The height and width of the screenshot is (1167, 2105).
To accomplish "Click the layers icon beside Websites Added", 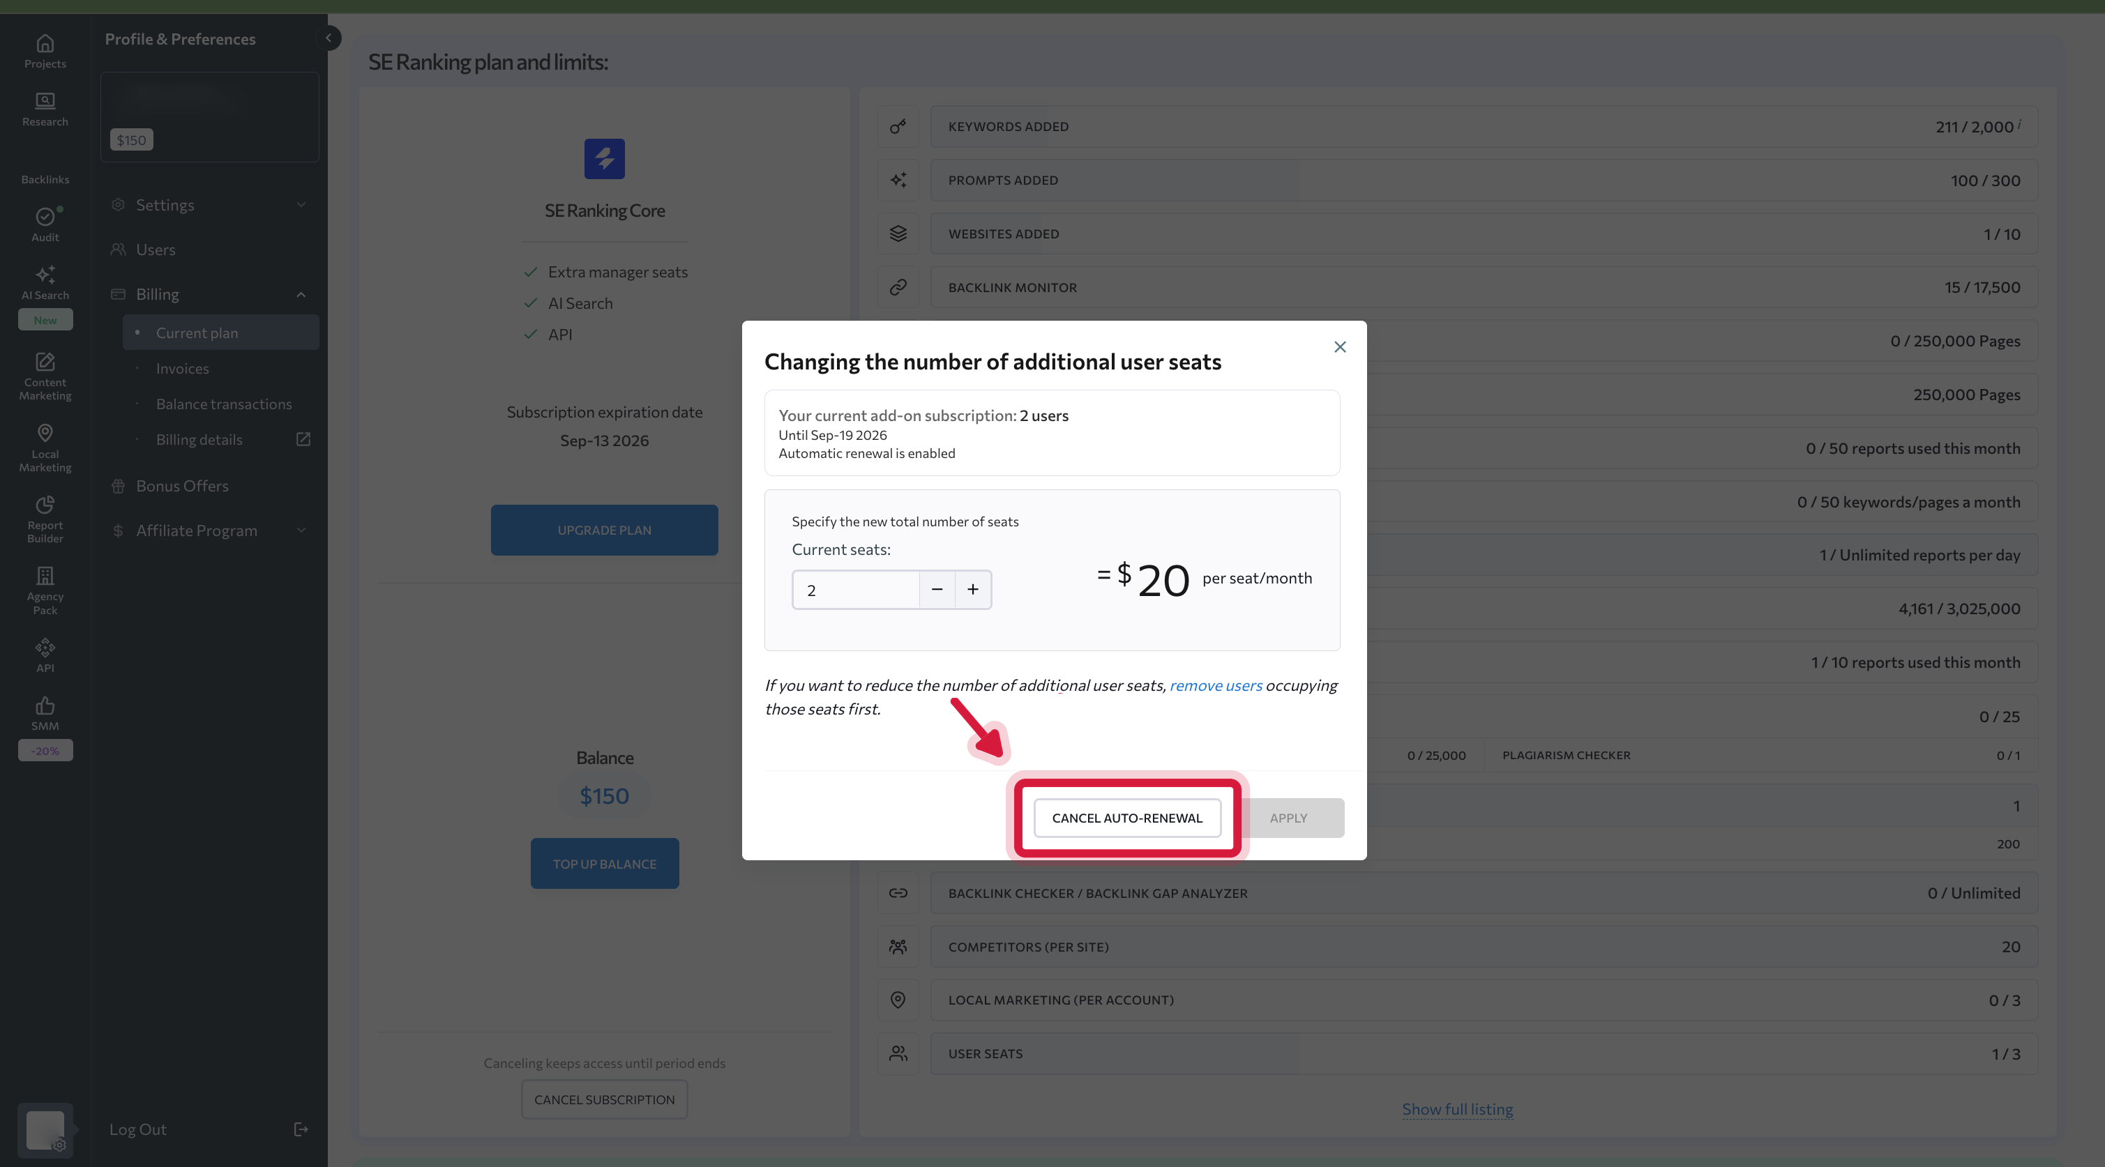I will click(897, 234).
